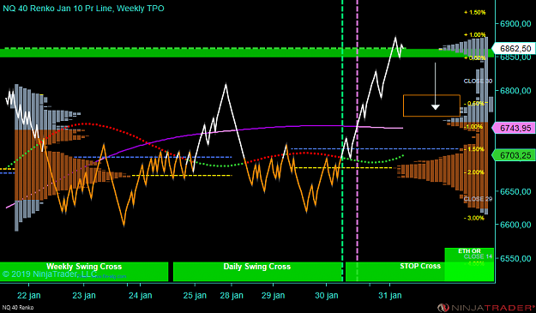Select the green dashed vertical session line
The width and height of the screenshot is (536, 313).
click(x=342, y=140)
